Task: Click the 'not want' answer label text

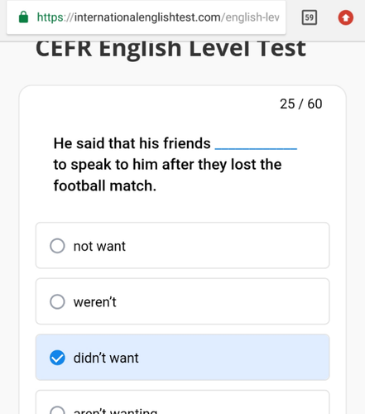Action: 99,246
